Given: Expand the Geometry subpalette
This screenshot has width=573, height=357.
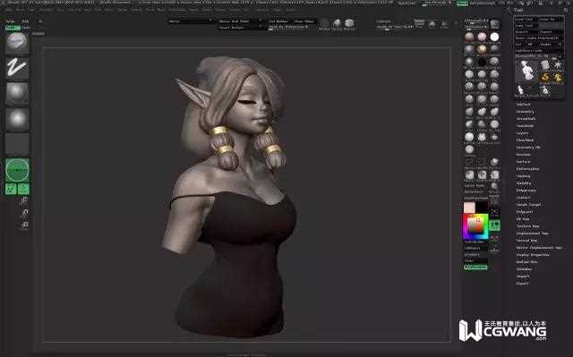Looking at the screenshot, I should tap(526, 112).
